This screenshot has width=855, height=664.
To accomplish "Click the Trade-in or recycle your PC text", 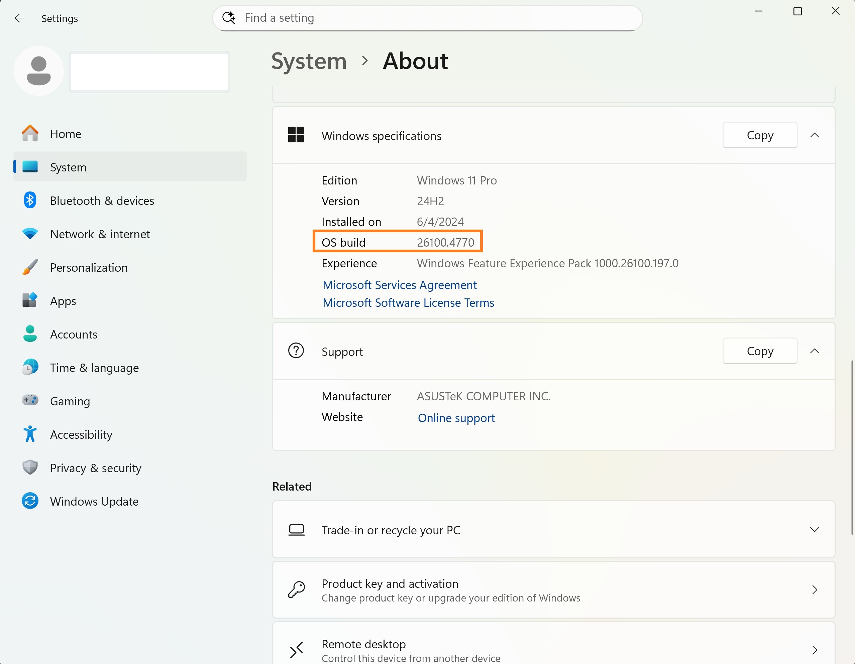I will coord(390,530).
